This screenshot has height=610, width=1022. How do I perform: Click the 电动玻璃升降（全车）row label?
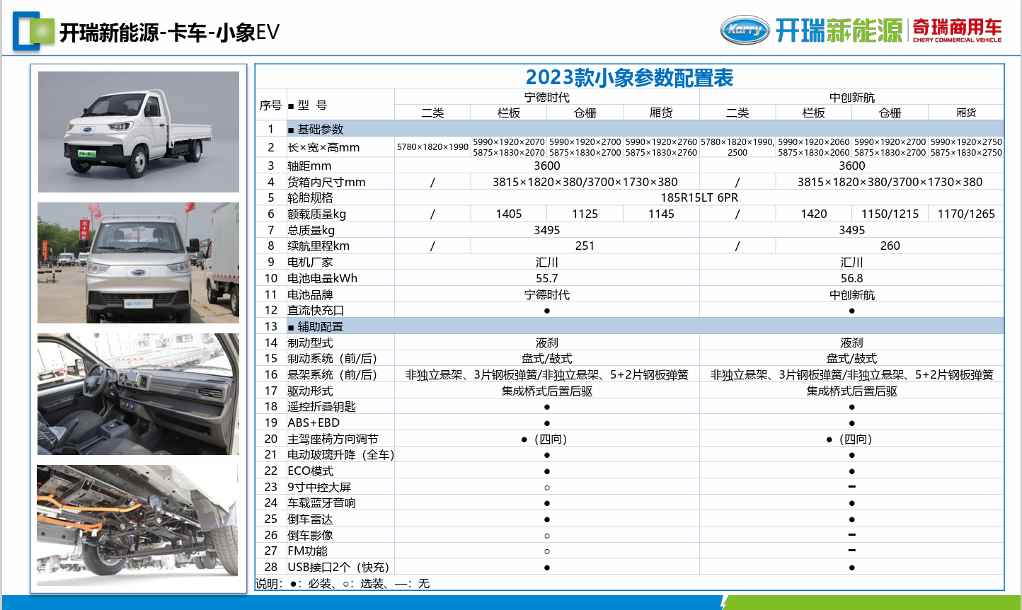click(340, 455)
